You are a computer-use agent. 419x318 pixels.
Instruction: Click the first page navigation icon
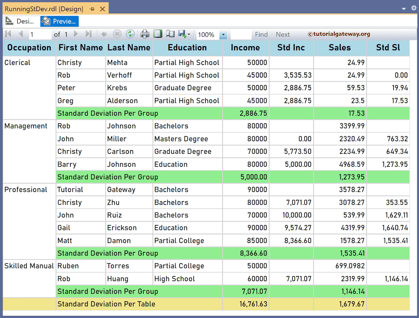(x=7, y=35)
